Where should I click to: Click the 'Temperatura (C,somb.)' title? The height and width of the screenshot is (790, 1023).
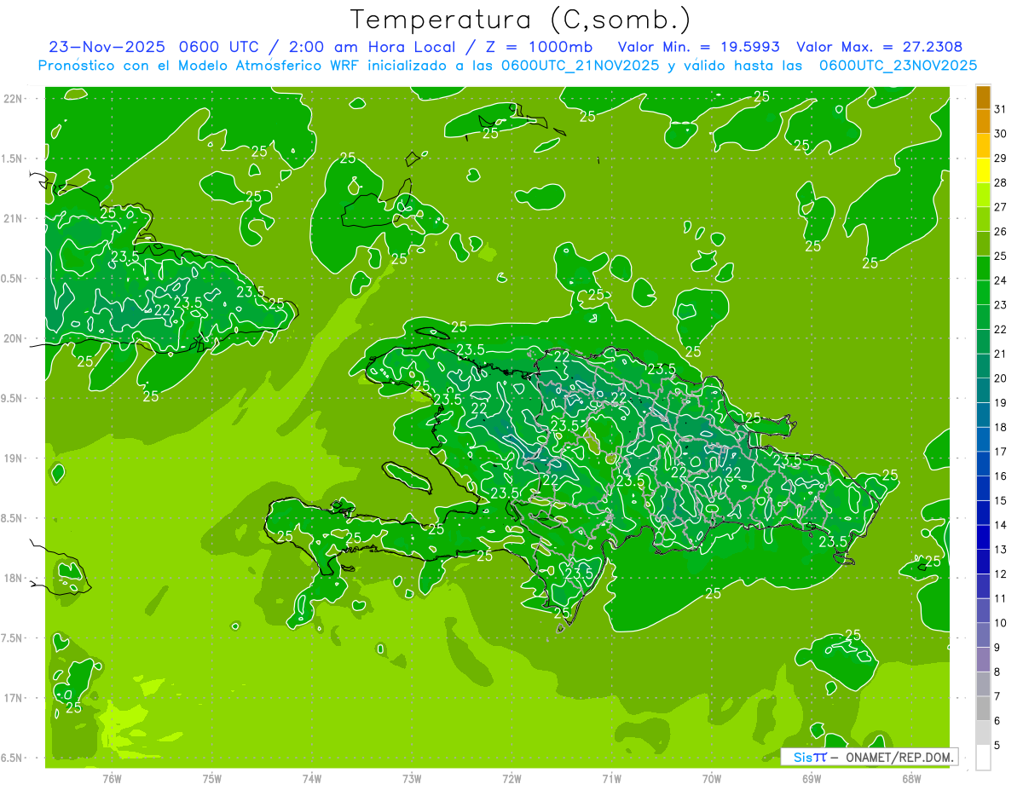(x=521, y=20)
